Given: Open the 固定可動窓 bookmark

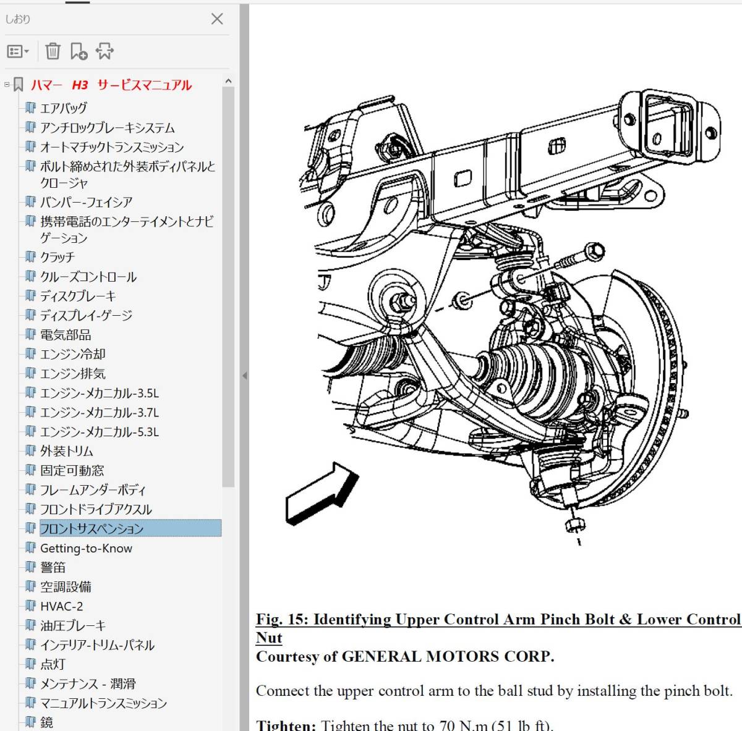Looking at the screenshot, I should click(x=72, y=470).
